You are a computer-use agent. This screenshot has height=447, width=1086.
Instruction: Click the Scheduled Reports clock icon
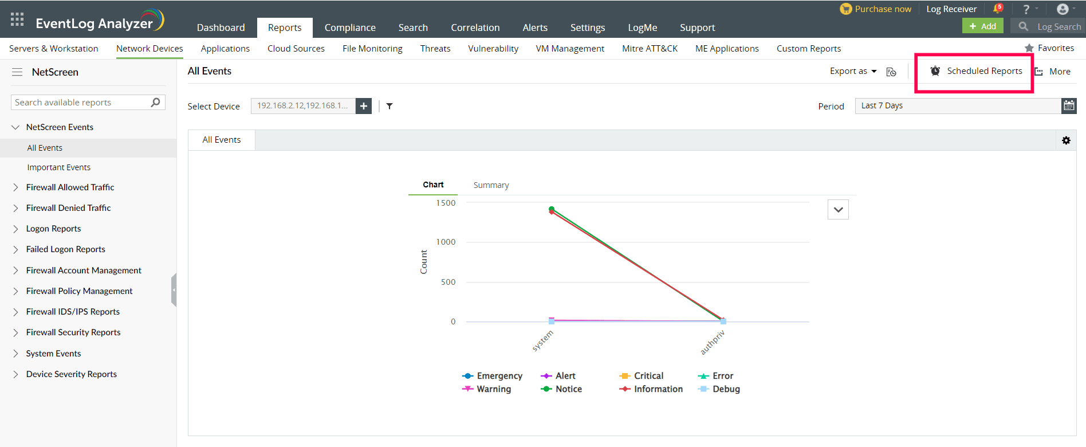(935, 70)
